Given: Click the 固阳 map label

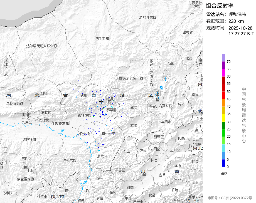Looking at the screenshot, I should pyautogui.click(x=43, y=93).
